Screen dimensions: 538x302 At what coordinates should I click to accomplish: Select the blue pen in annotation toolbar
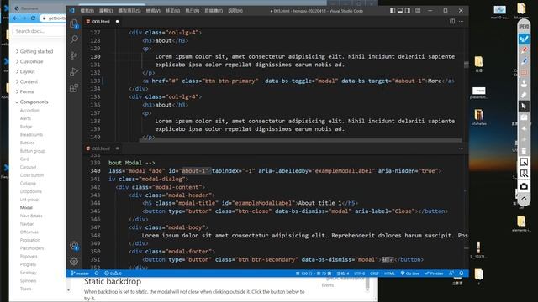coord(524,61)
